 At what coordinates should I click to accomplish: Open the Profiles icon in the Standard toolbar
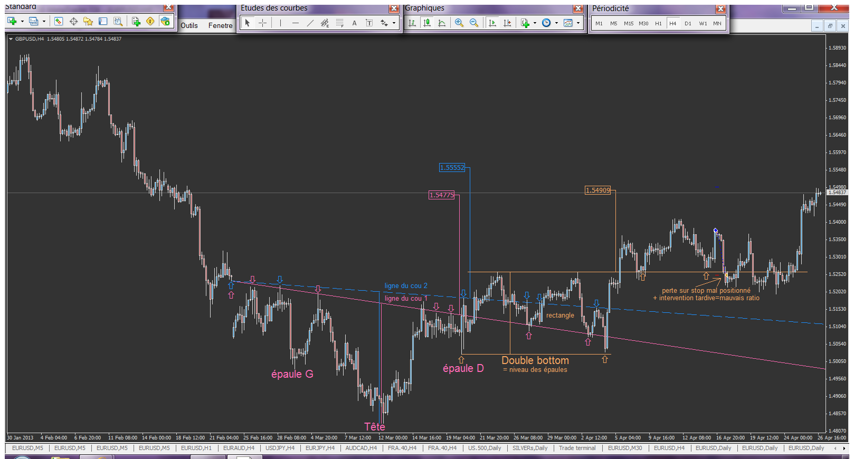(34, 21)
